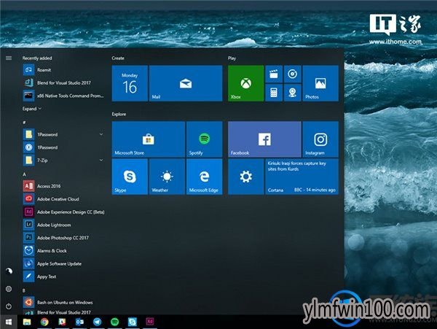437x329 pixels.
Task: Open the Photos tile
Action: click(320, 83)
